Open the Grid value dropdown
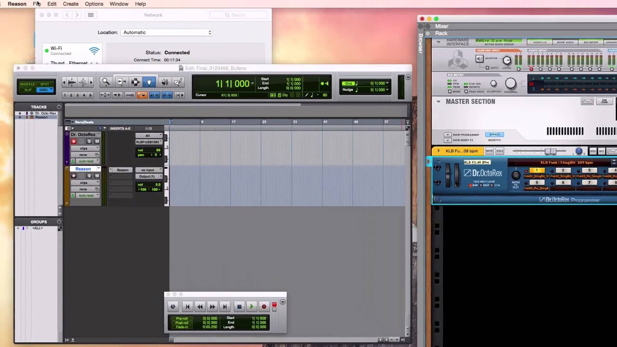Screen dimensions: 617x347 [x=387, y=83]
